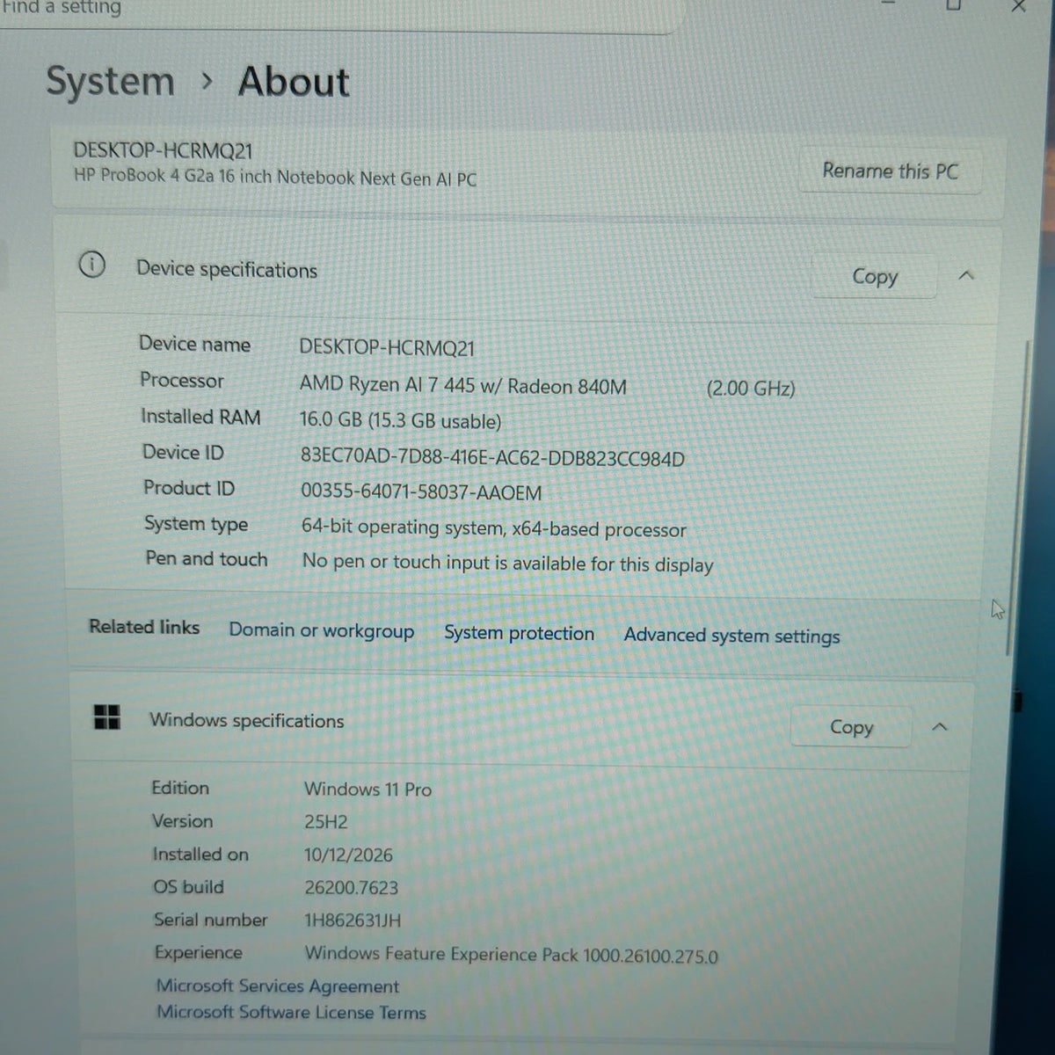Click the vertical scrollbar on right edge
Screen dimensions: 1055x1055
coord(1023,497)
